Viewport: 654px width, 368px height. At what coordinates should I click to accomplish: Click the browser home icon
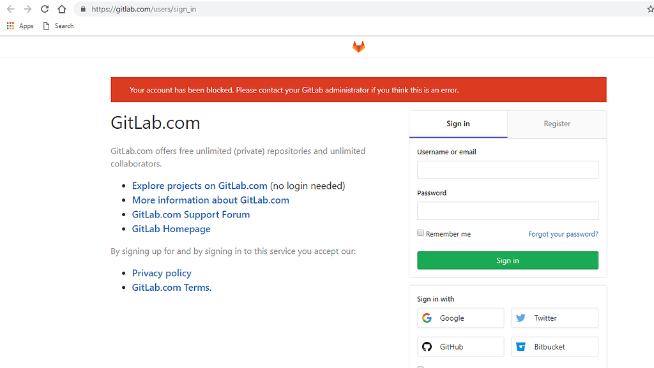pos(61,10)
